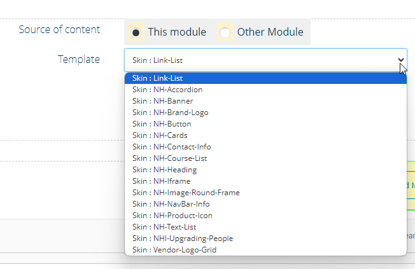This screenshot has height=269, width=415.
Task: Click the Template combo box field
Action: click(255, 60)
